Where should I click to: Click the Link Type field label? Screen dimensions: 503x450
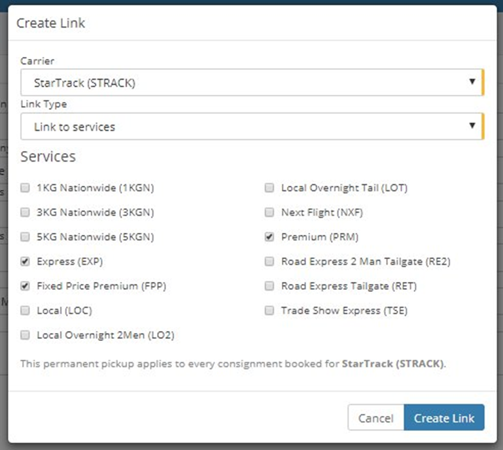[44, 104]
